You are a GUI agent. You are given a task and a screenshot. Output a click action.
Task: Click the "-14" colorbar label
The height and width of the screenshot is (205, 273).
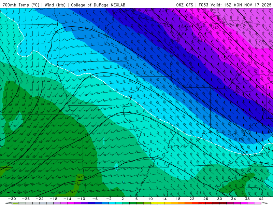tap(67, 199)
